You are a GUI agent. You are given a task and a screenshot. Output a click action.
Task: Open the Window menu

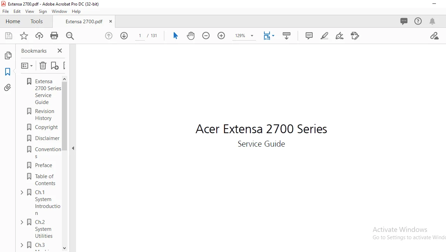click(x=59, y=11)
